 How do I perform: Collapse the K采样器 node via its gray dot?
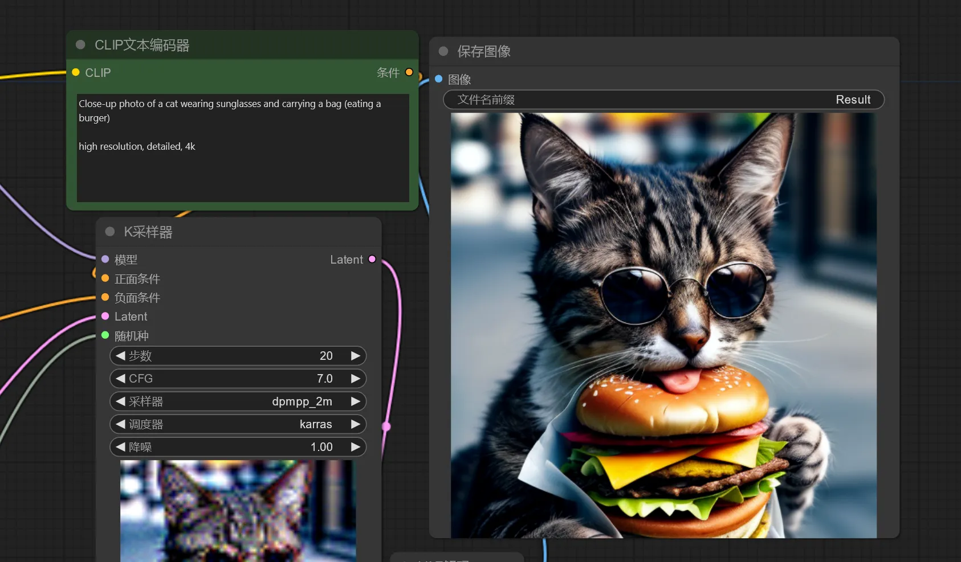[x=110, y=231]
